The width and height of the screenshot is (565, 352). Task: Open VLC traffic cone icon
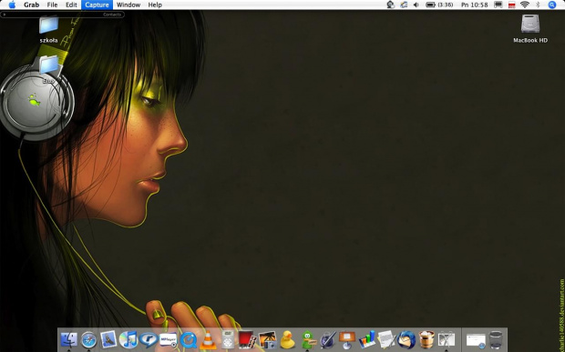[208, 340]
